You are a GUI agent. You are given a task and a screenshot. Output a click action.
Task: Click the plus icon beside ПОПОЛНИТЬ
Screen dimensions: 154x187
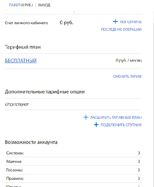[115, 22]
